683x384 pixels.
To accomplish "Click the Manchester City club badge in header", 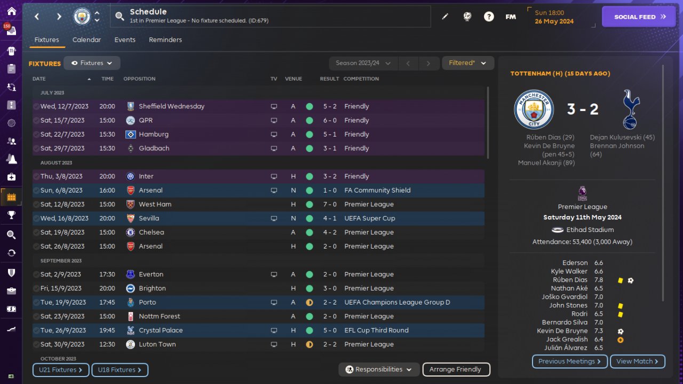I will [x=82, y=17].
